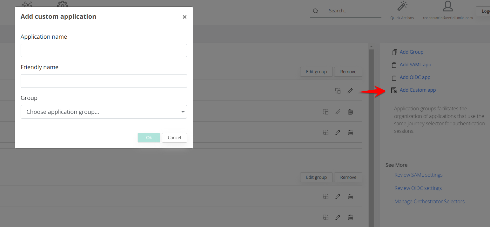Image resolution: width=490 pixels, height=227 pixels.
Task: Click the search magnifier icon
Action: click(x=315, y=11)
